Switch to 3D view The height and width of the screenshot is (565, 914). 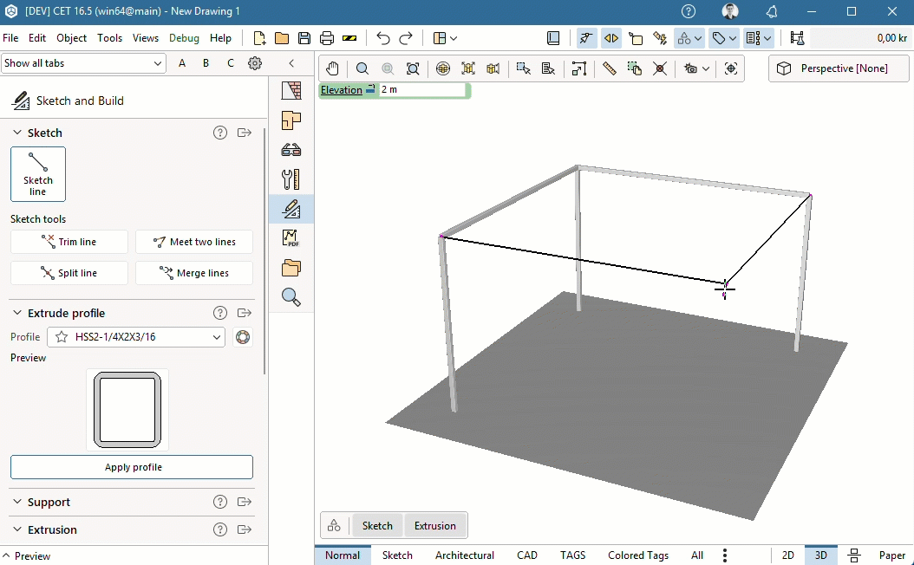coord(820,555)
